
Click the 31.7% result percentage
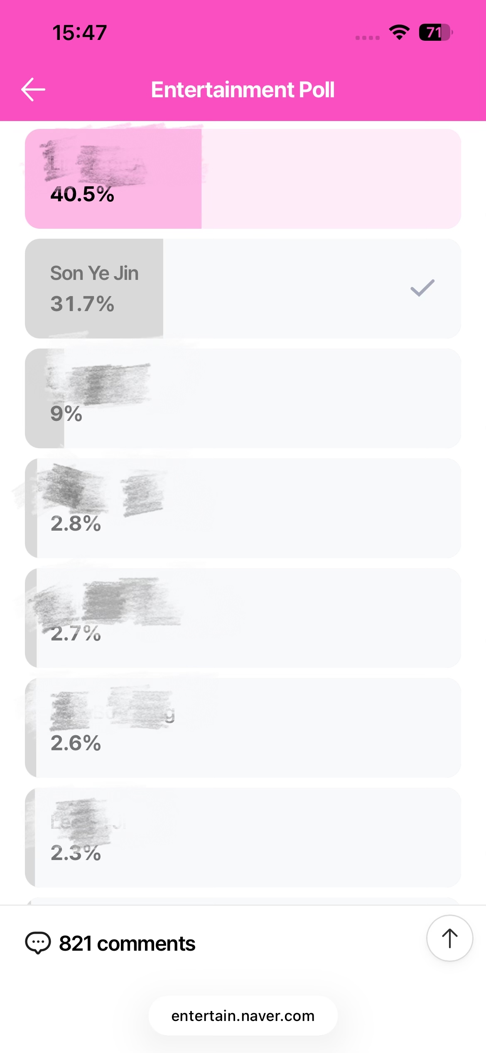click(82, 304)
